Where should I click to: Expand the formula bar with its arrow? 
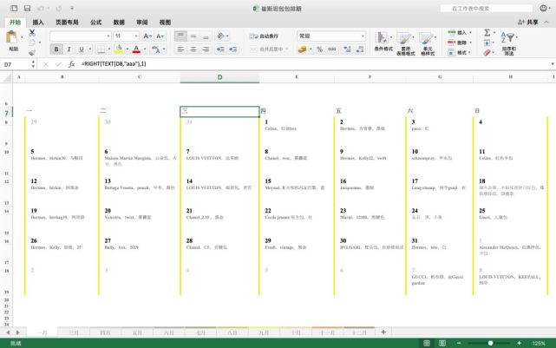pos(553,64)
